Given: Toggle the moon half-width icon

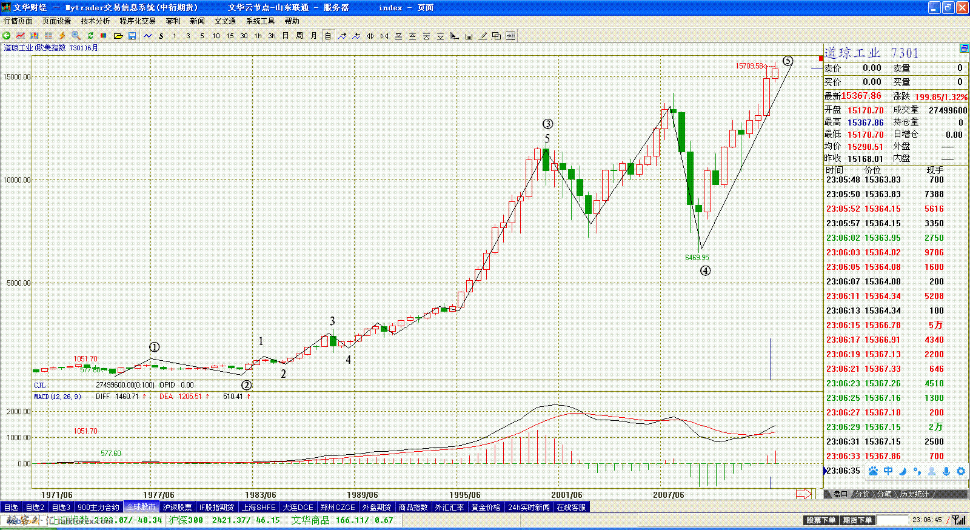Looking at the screenshot, I should pos(903,471).
